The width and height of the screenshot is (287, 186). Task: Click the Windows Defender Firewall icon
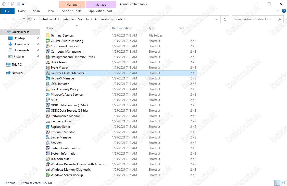(x=48, y=164)
